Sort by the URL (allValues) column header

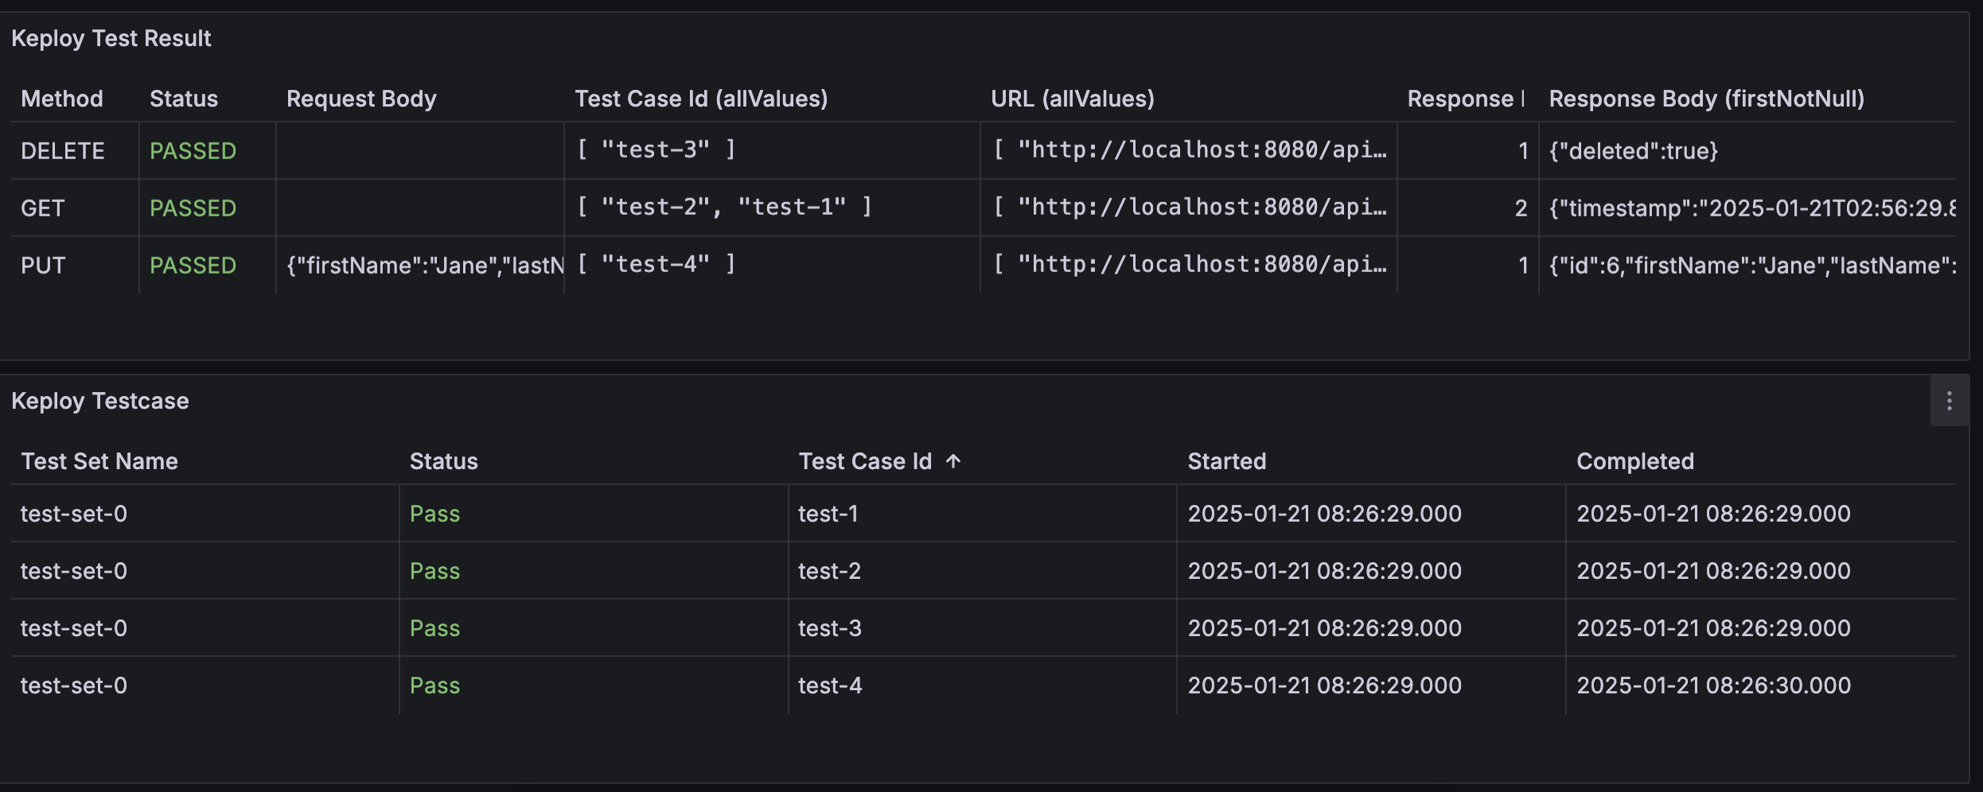pyautogui.click(x=1073, y=99)
